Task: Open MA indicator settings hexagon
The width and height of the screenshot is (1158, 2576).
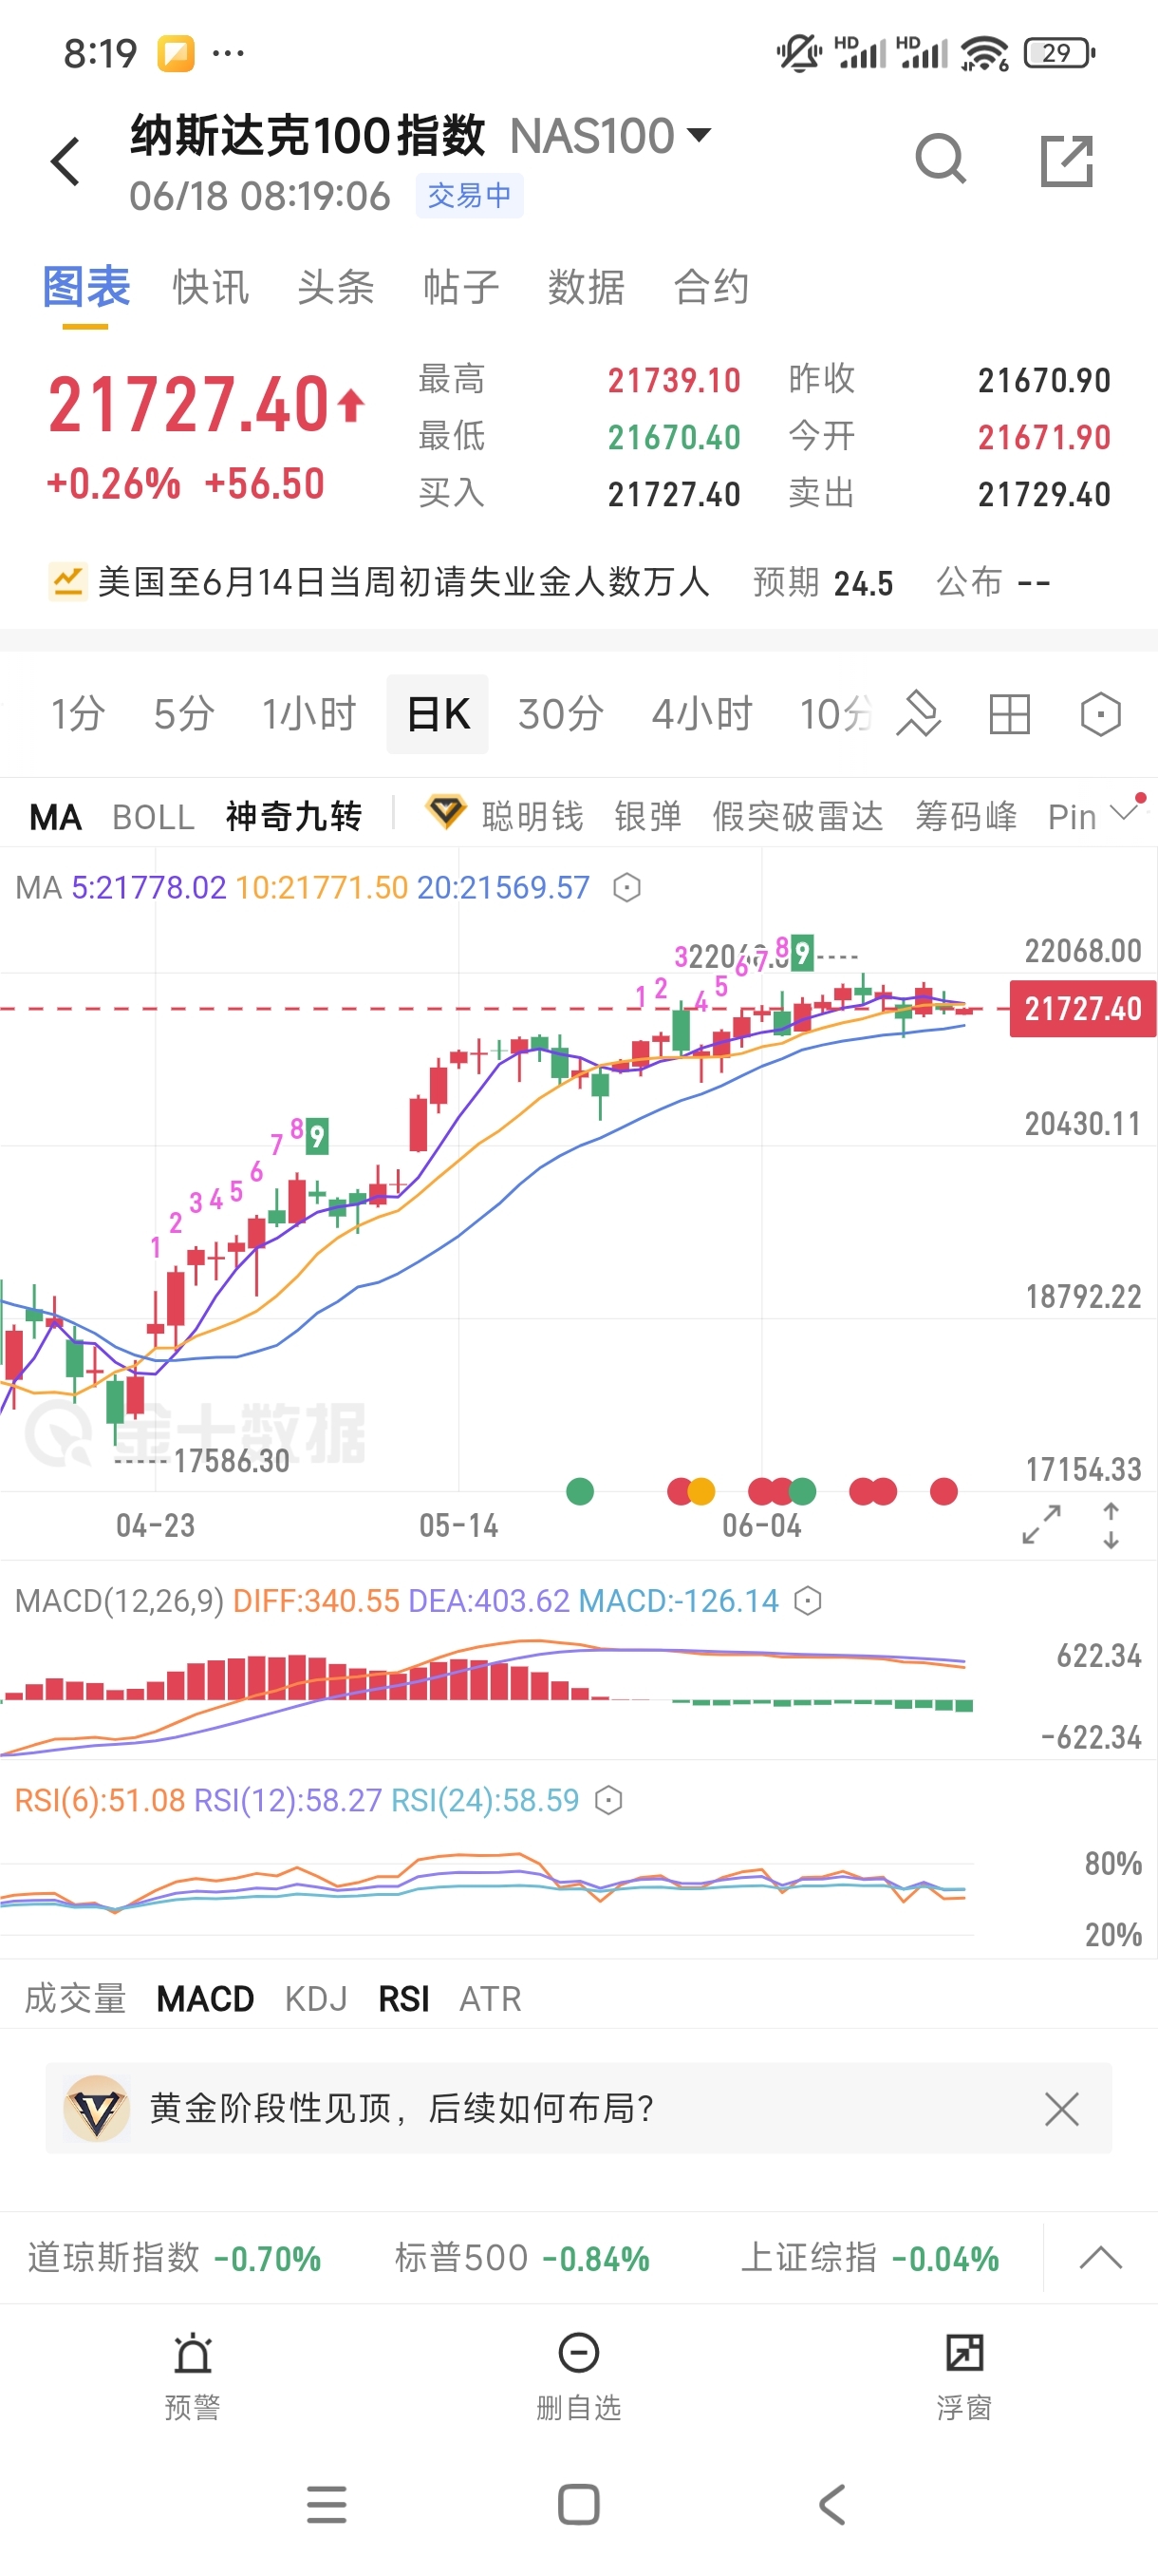Action: click(x=626, y=887)
